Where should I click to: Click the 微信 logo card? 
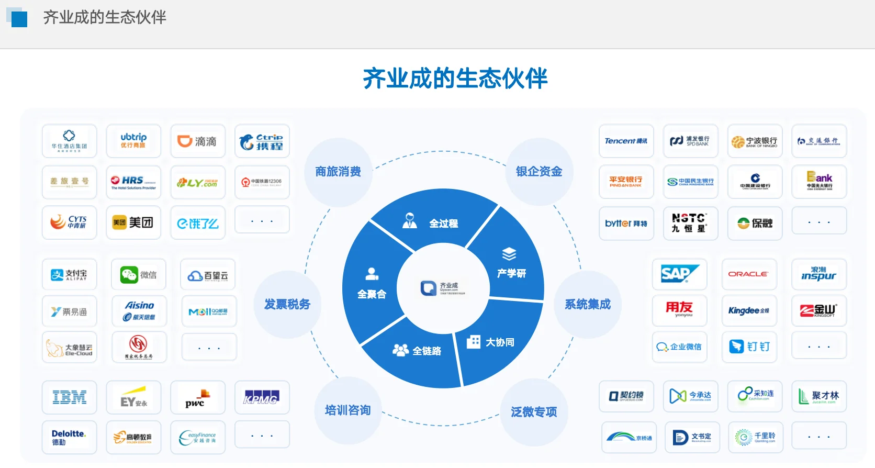139,274
